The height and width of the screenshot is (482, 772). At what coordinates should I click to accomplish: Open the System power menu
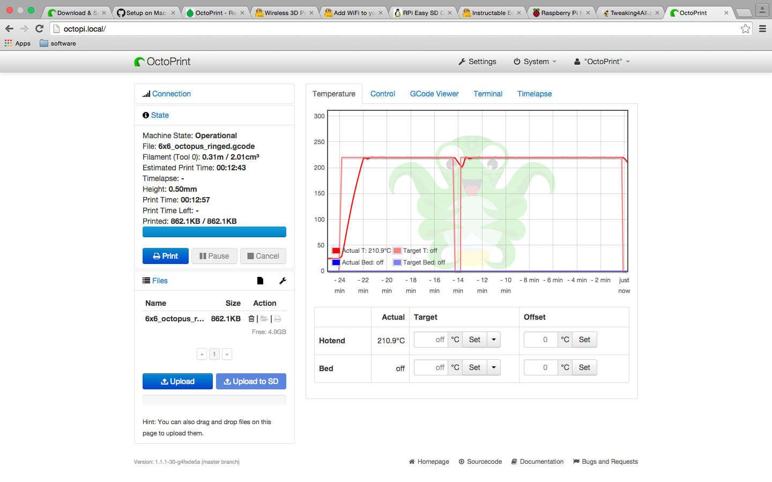pos(535,62)
